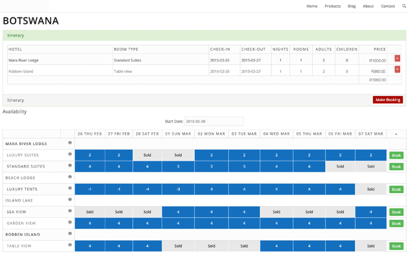The height and width of the screenshot is (254, 408).
Task: Click the Availability section heading
Action: tap(14, 111)
